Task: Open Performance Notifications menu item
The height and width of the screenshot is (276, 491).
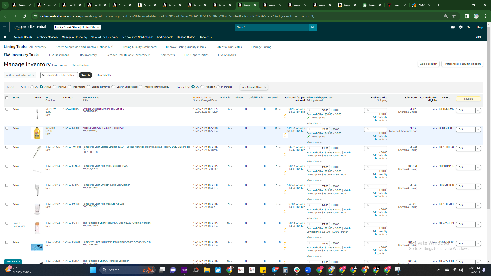Action: click(137, 37)
